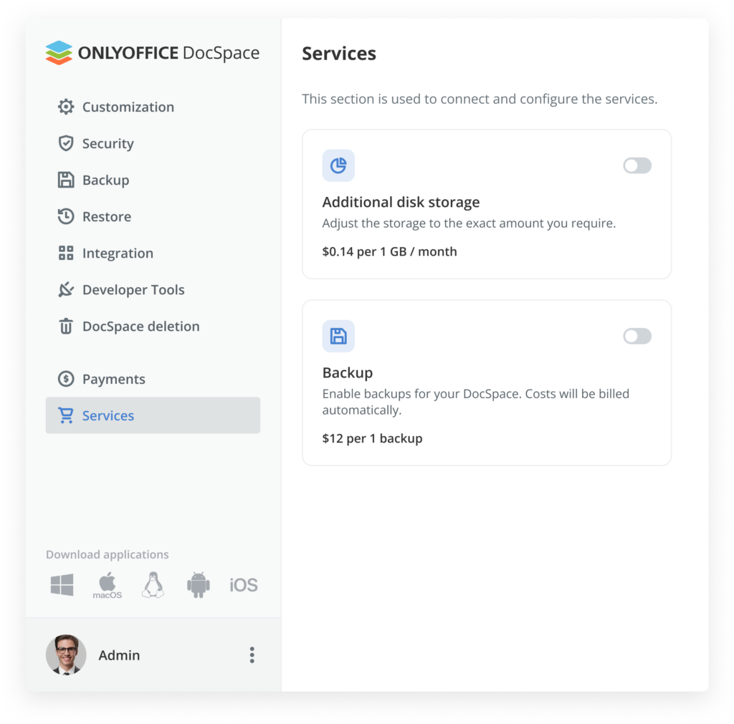The image size is (734, 724).
Task: Click the Additional disk storage card title
Action: 401,203
